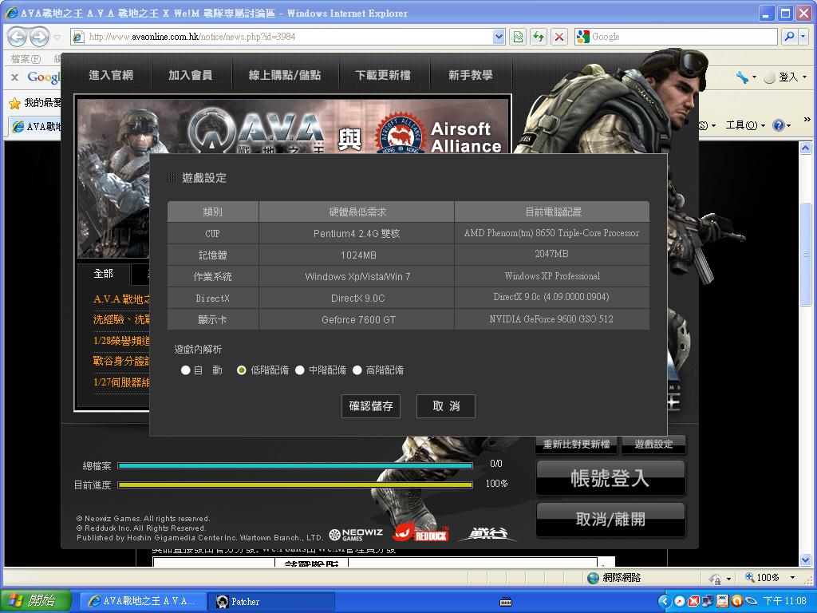Choose the 高階配備 radio option

[357, 370]
